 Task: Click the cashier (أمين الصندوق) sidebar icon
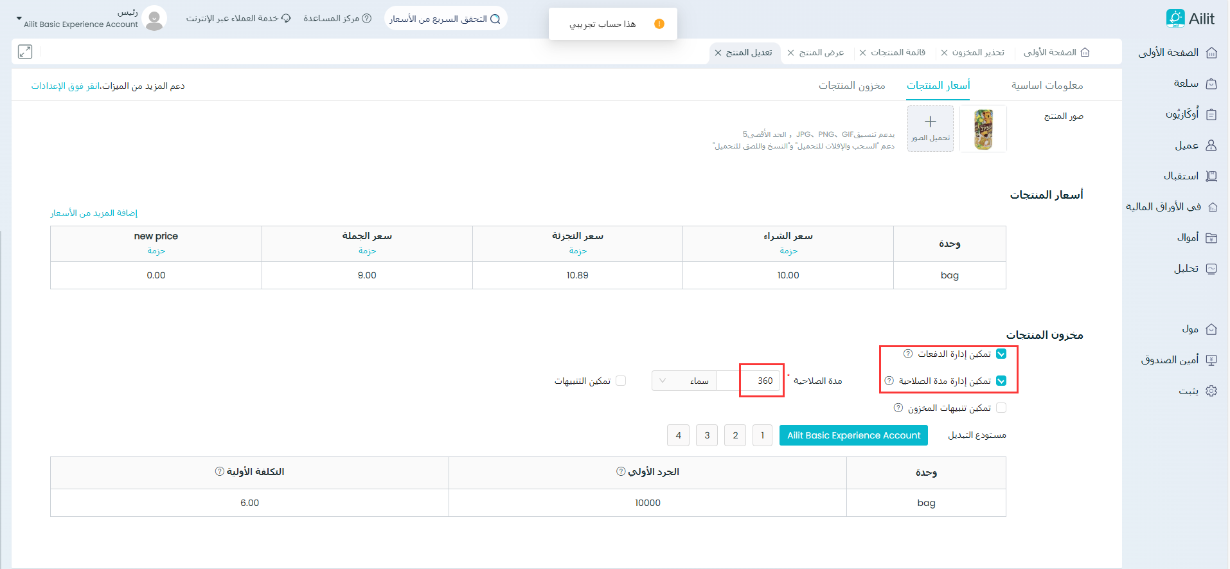(x=1211, y=360)
